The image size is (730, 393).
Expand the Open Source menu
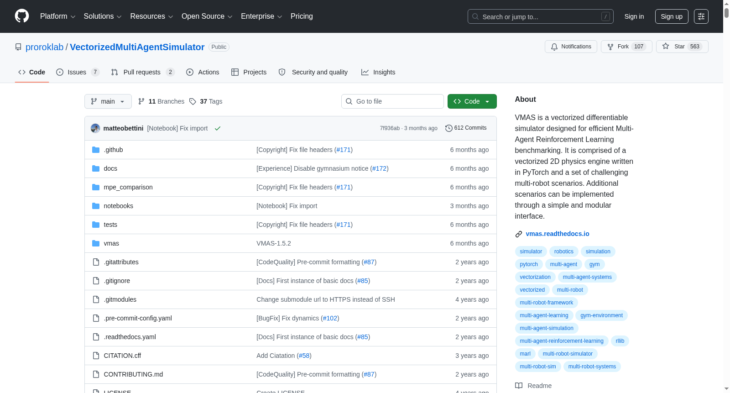[x=207, y=16]
